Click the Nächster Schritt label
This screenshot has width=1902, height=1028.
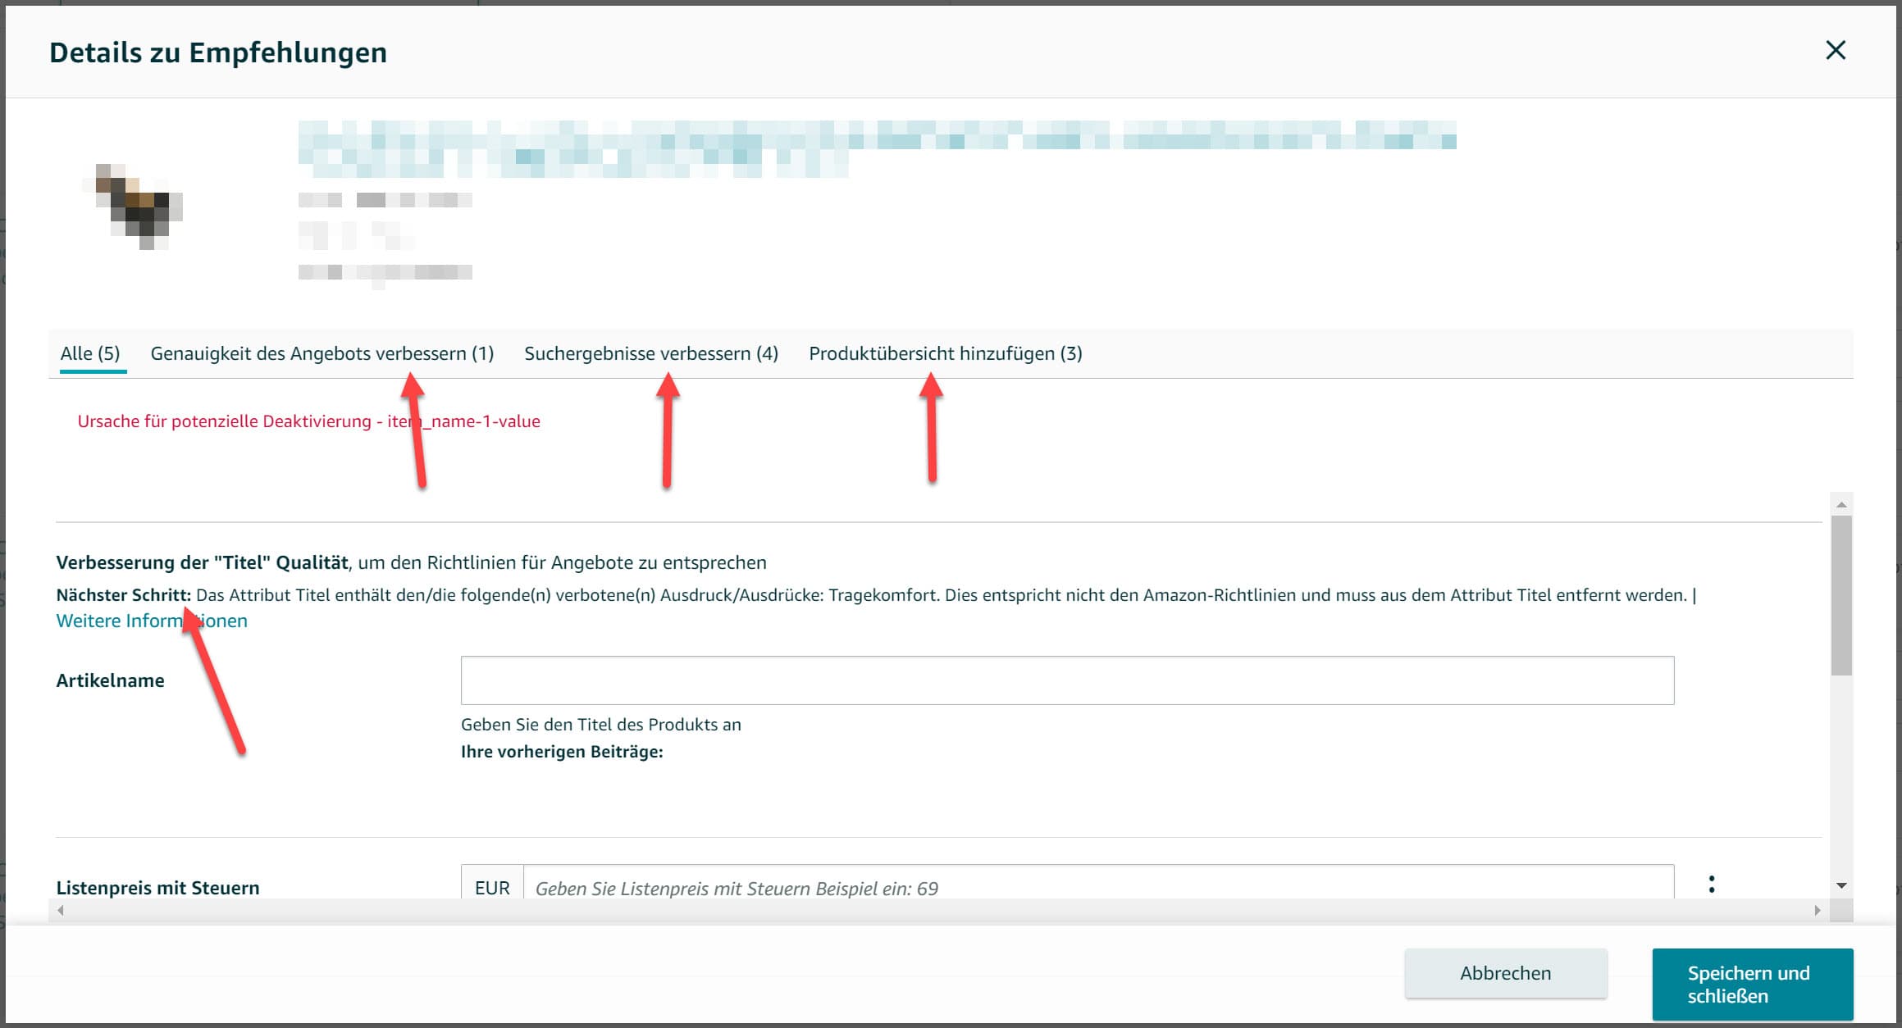(x=123, y=595)
